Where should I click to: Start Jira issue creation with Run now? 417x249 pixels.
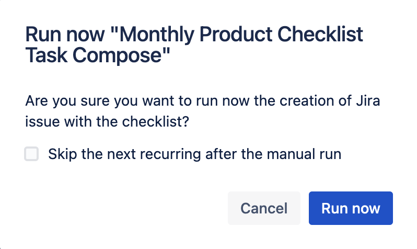click(351, 208)
